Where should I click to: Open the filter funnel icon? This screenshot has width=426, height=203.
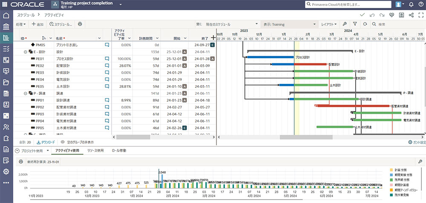pyautogui.click(x=355, y=24)
